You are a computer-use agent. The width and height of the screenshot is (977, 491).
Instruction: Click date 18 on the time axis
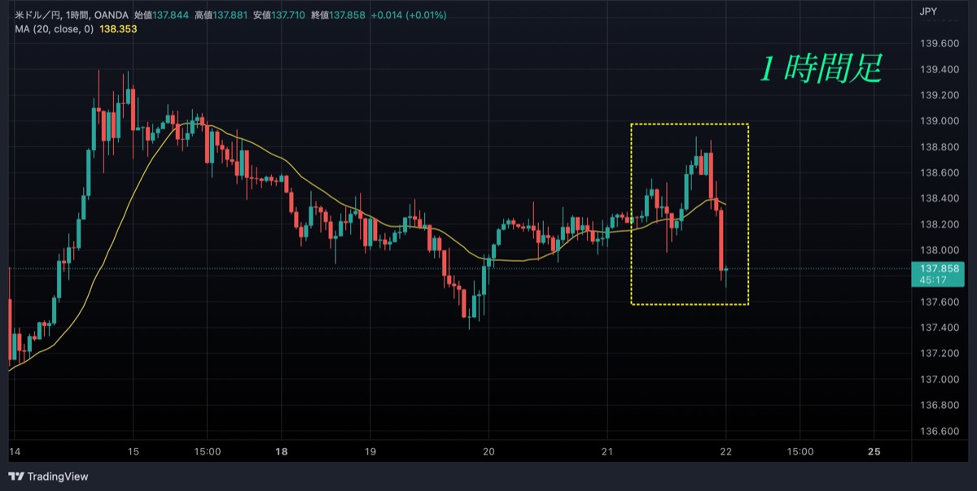[282, 452]
